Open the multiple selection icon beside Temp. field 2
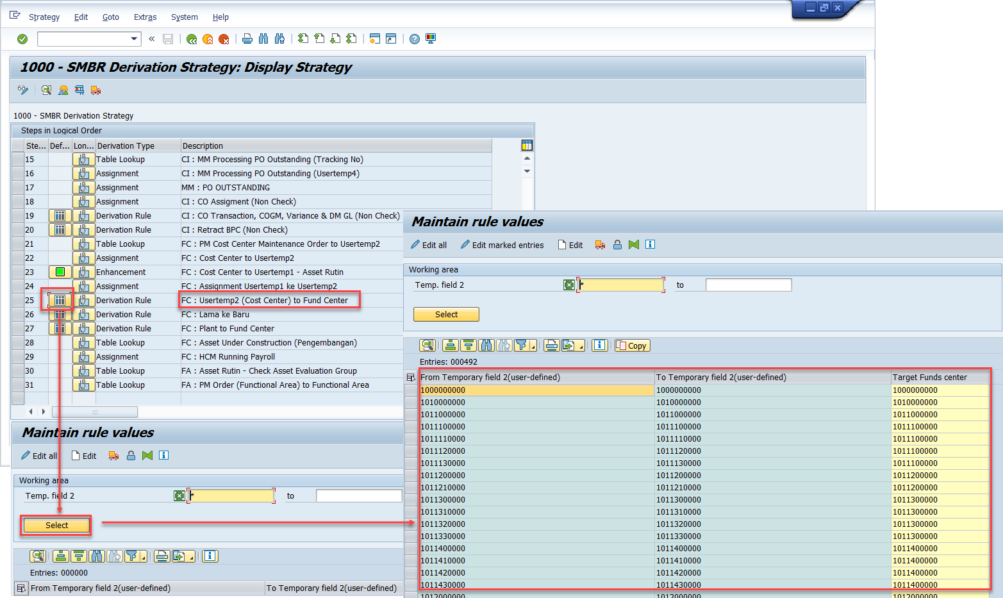The height and width of the screenshot is (598, 1003). [569, 285]
